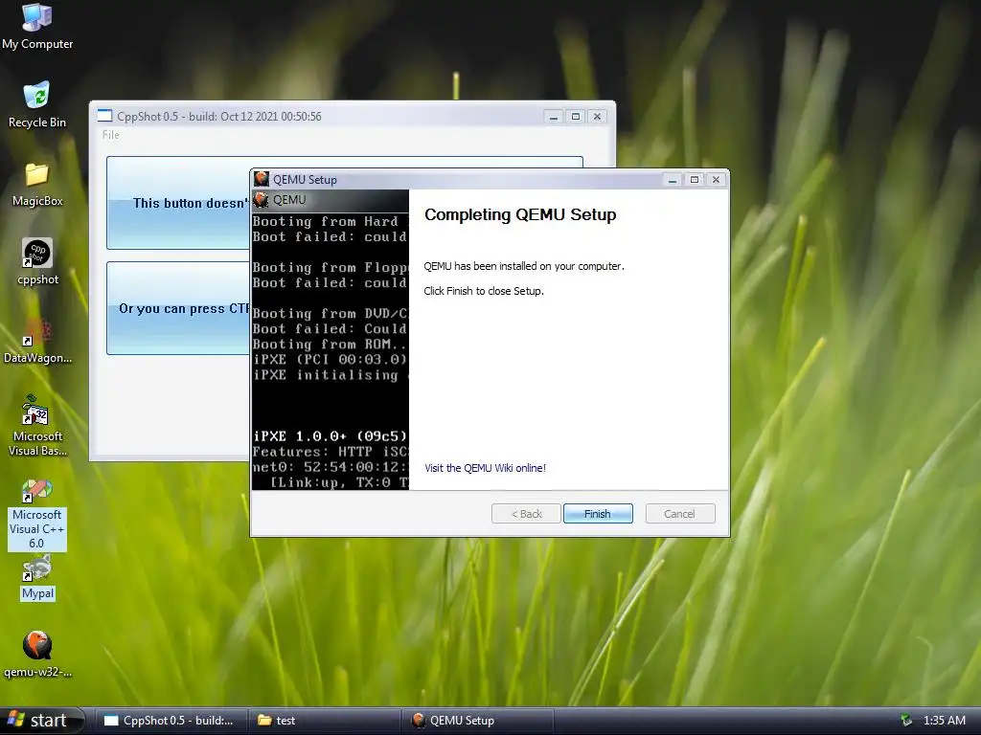Select the Mypal browser shortcut
This screenshot has width=981, height=735.
37,578
